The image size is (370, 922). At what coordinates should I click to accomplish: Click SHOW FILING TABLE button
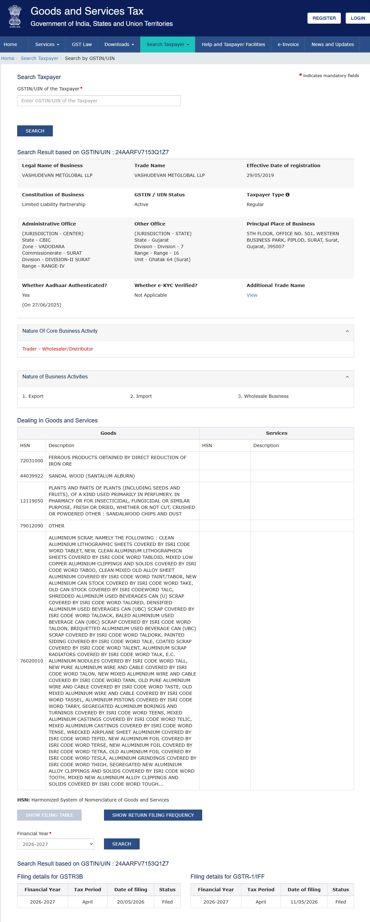(x=49, y=815)
